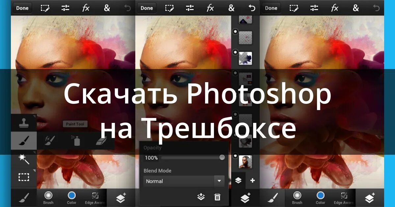This screenshot has height=207, width=395.
Task: Open the fx effects menu in middle screenshot
Action: 210,8
